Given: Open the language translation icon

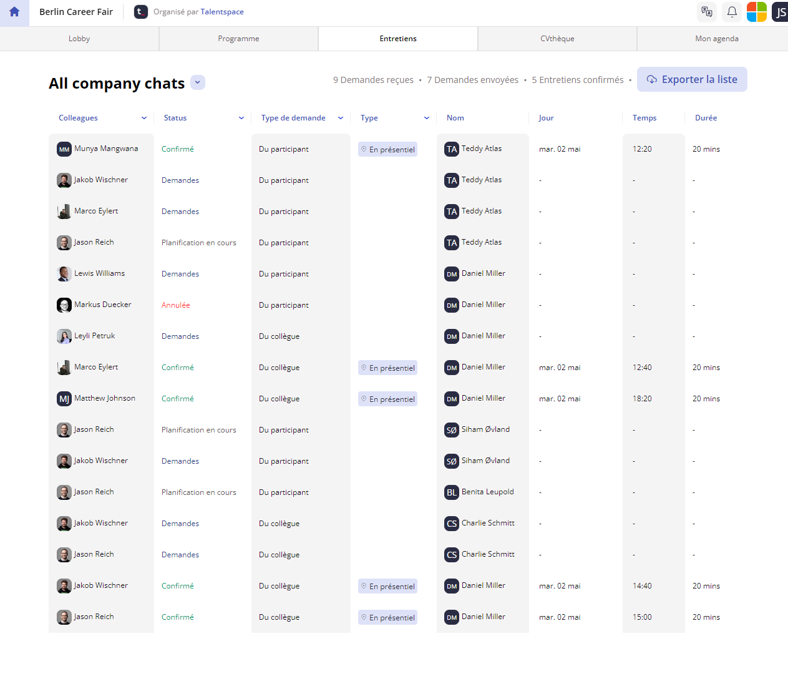Looking at the screenshot, I should tap(706, 12).
